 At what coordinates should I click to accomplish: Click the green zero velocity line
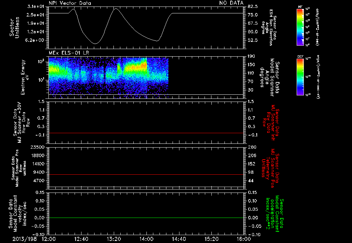(x=146, y=218)
